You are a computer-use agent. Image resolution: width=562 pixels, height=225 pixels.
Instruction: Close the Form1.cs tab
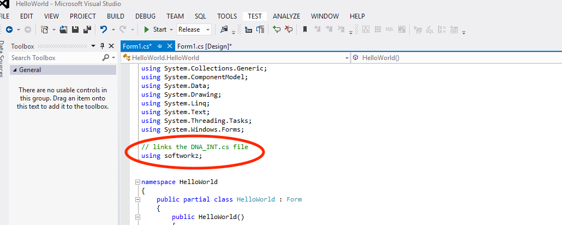(170, 46)
